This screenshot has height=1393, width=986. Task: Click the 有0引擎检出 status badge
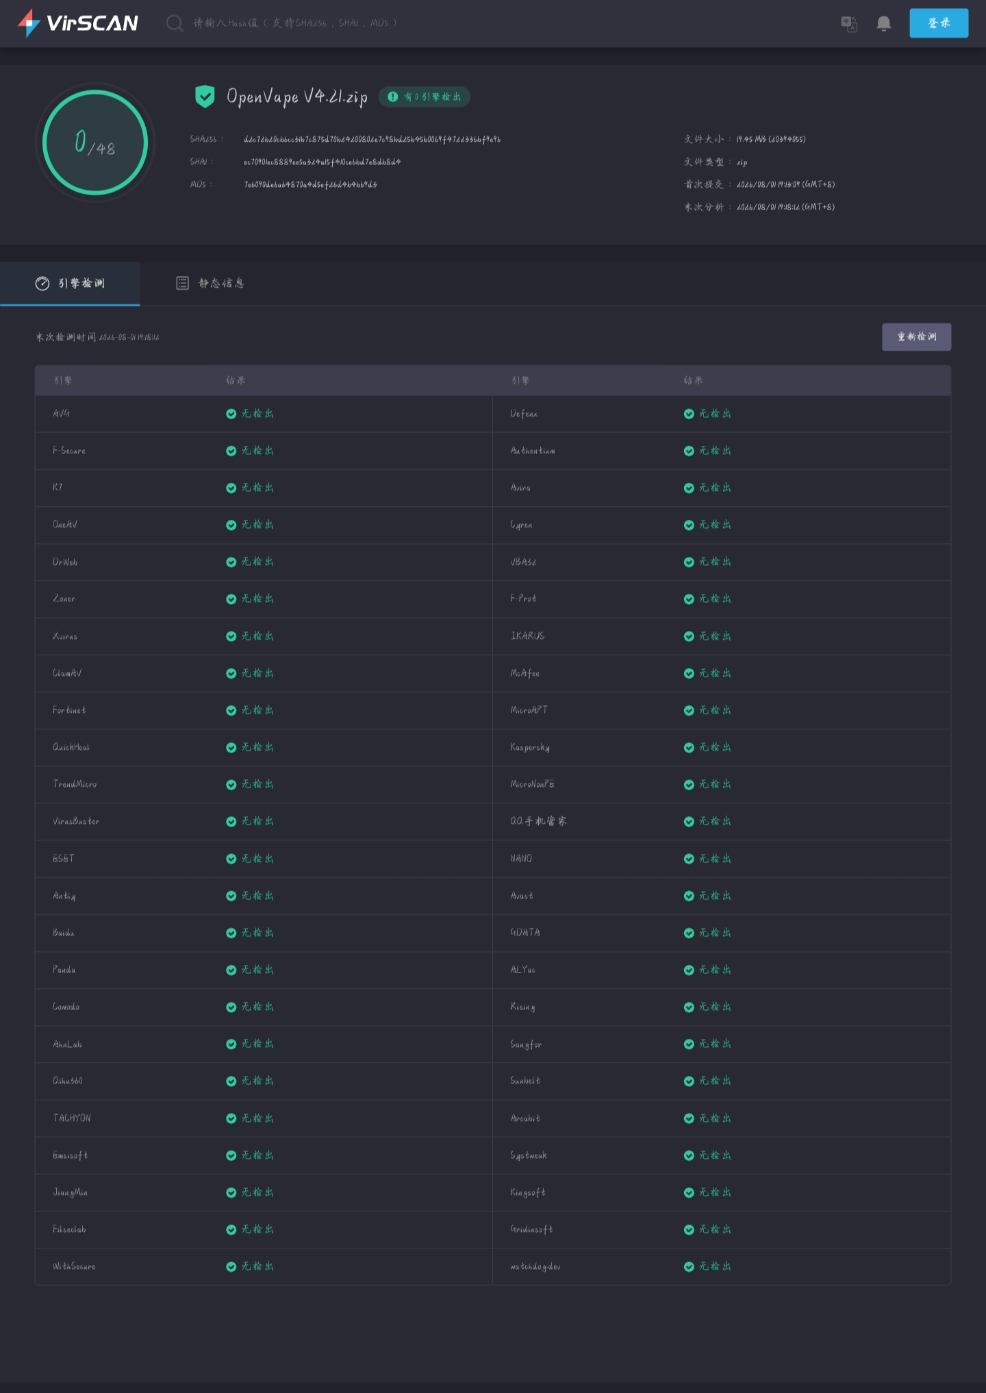click(425, 97)
